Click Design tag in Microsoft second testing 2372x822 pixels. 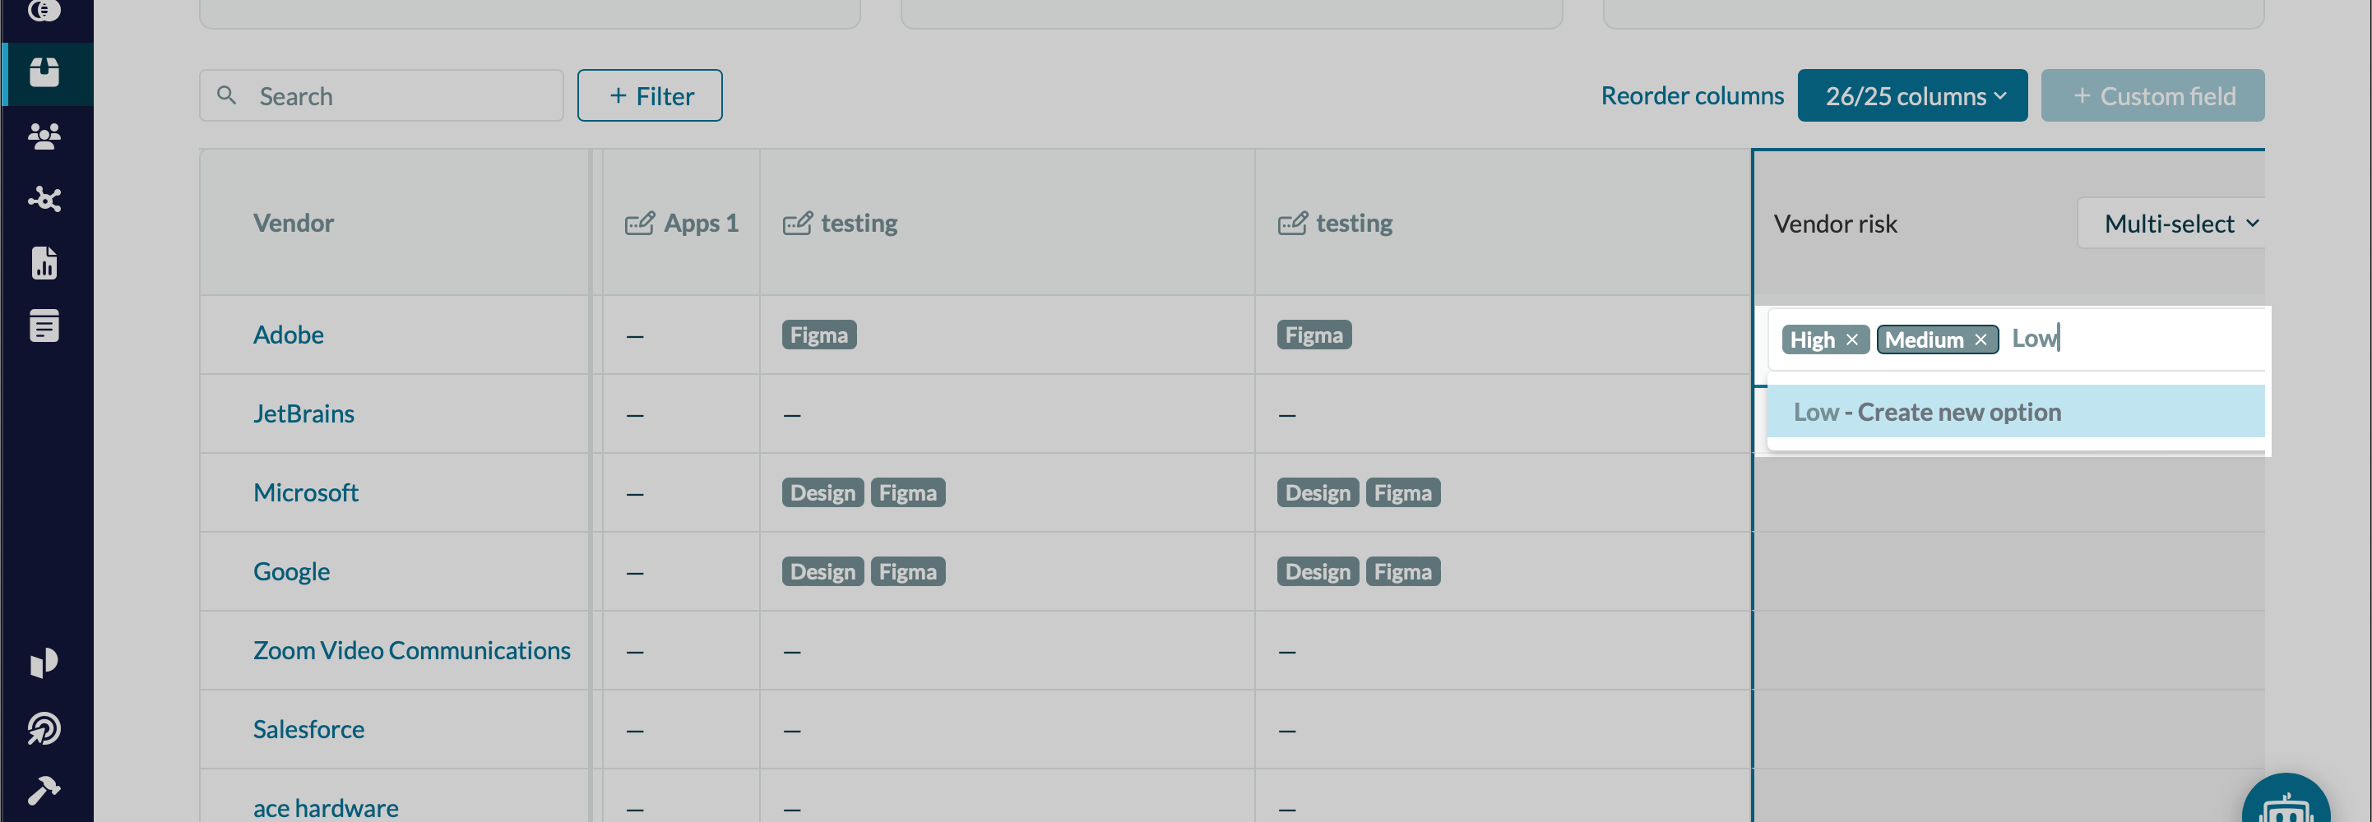pyautogui.click(x=1318, y=492)
